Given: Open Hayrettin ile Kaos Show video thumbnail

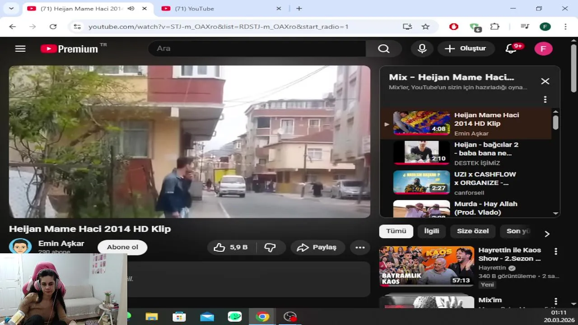Looking at the screenshot, I should (426, 266).
